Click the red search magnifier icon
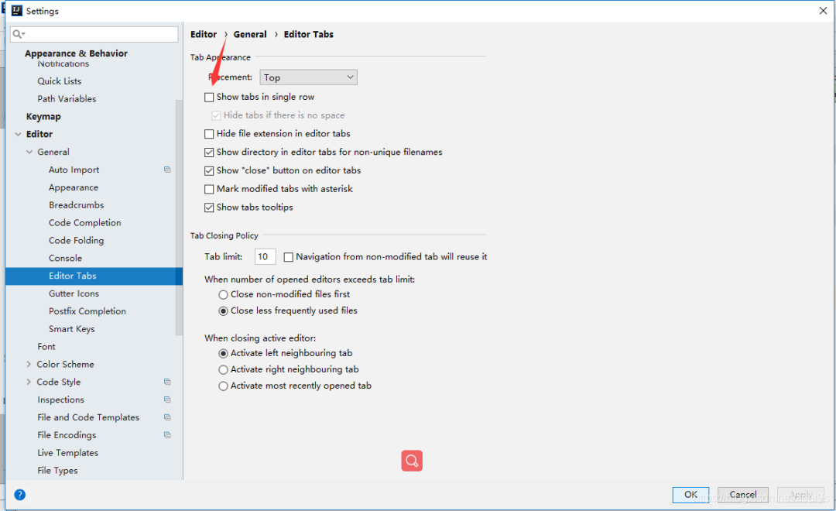 coord(412,461)
